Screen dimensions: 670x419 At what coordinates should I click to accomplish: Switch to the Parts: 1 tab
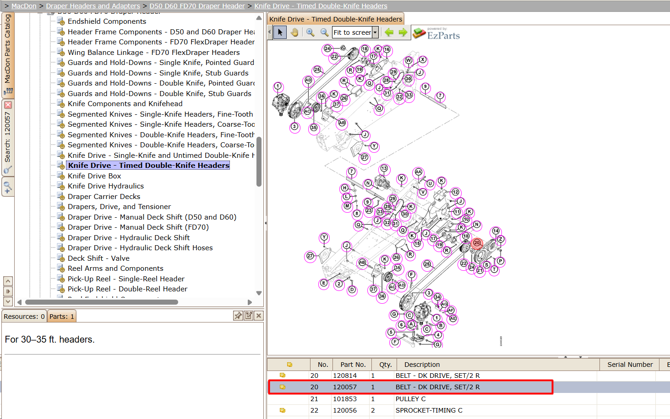coord(62,317)
